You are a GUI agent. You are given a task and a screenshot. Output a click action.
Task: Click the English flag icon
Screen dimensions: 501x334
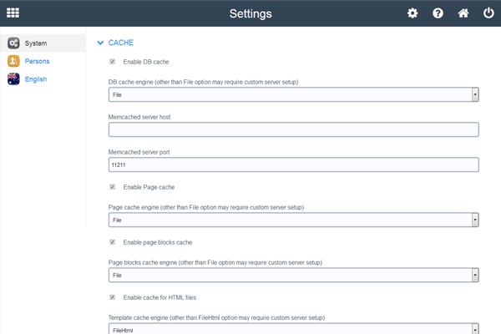pyautogui.click(x=13, y=79)
